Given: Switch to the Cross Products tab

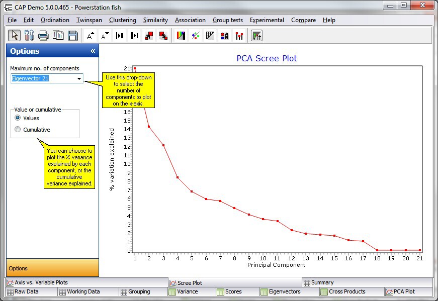Looking at the screenshot, I should (352, 291).
